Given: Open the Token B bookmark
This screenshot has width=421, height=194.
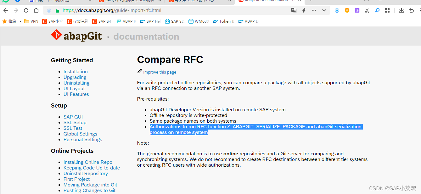Looking at the screenshot, I should 223,21.
